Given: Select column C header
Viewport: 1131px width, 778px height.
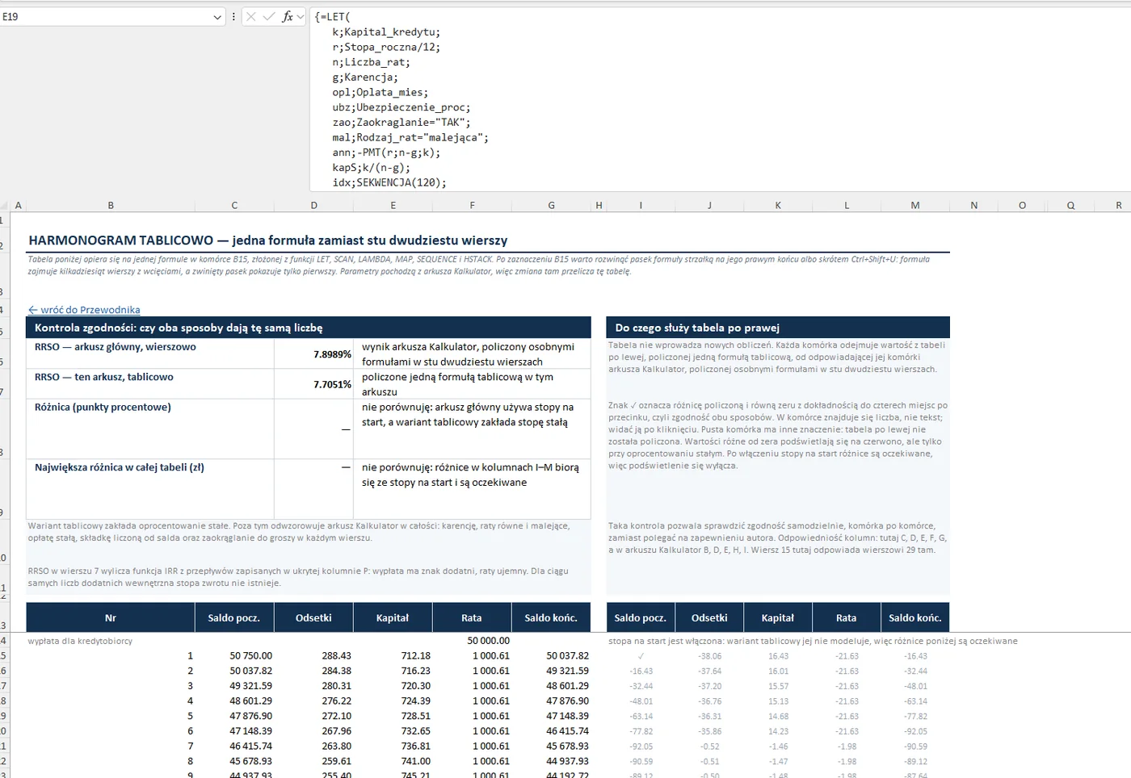Looking at the screenshot, I should [234, 205].
